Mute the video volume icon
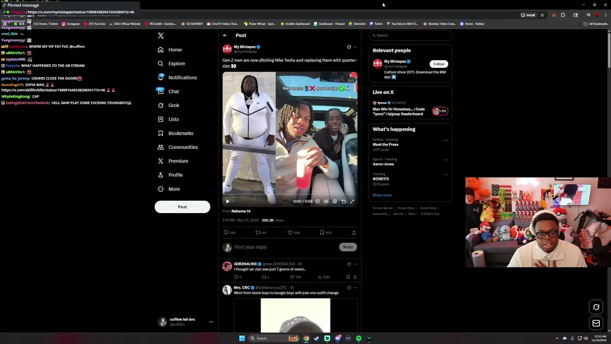Image resolution: width=611 pixels, height=344 pixels. point(326,201)
